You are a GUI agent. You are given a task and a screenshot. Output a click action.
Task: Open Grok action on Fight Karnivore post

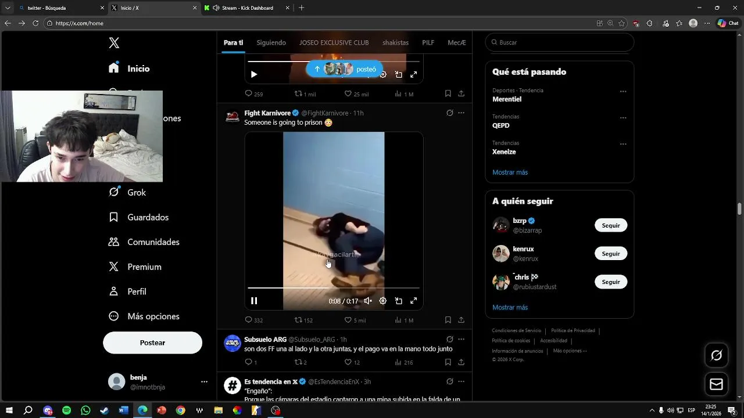click(449, 113)
